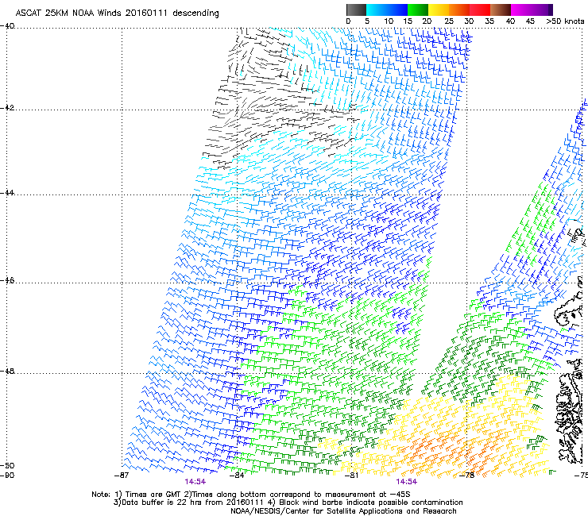This screenshot has width=588, height=516.
Task: Click the 'NOAA/NESDIS/Center for Satellite Applications' credit line
Action: click(x=343, y=511)
